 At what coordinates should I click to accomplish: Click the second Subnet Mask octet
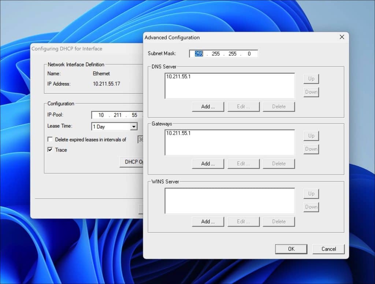point(215,54)
